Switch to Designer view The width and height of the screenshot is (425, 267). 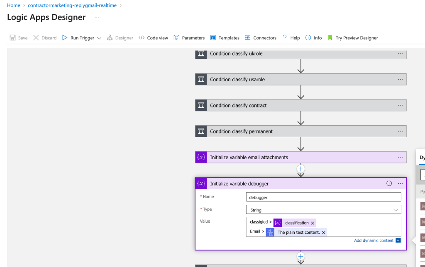pyautogui.click(x=120, y=38)
